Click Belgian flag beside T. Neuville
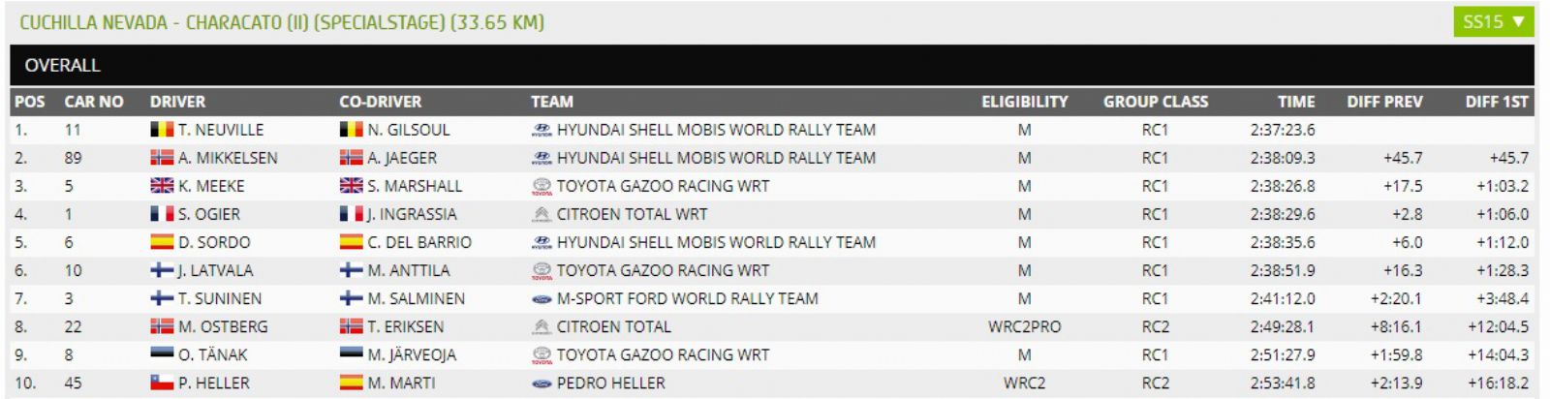This screenshot has width=1550, height=399. 162,130
